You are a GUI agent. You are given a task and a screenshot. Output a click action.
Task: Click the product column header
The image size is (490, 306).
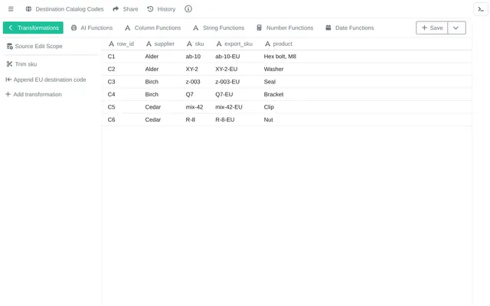tap(279, 44)
